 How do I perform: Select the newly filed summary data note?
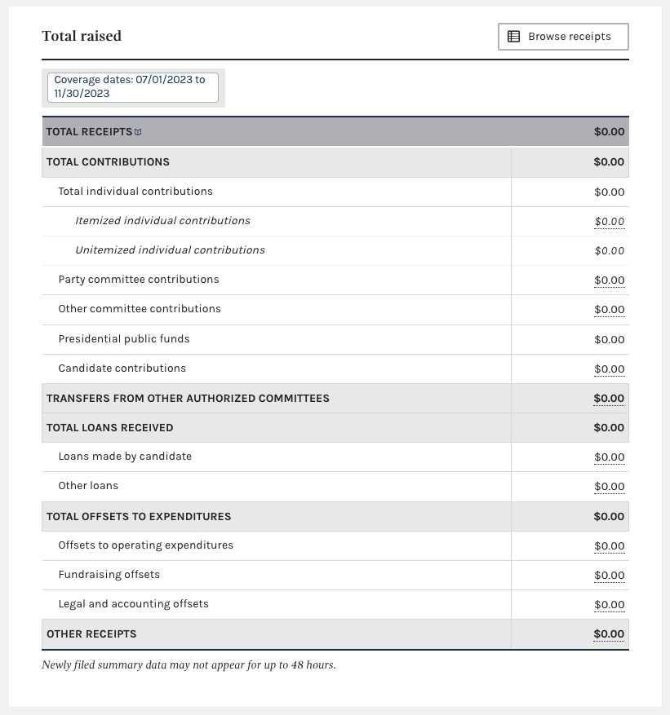(189, 664)
